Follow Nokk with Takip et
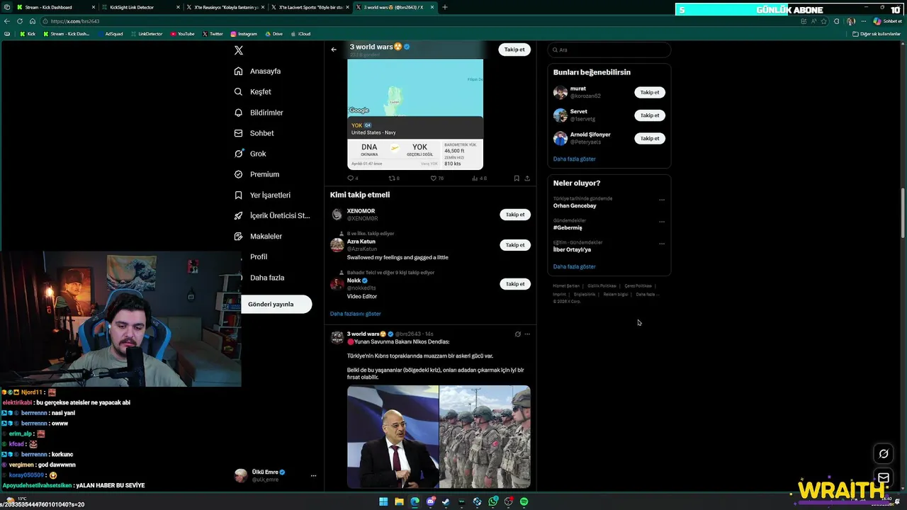This screenshot has height=510, width=907. click(x=515, y=284)
